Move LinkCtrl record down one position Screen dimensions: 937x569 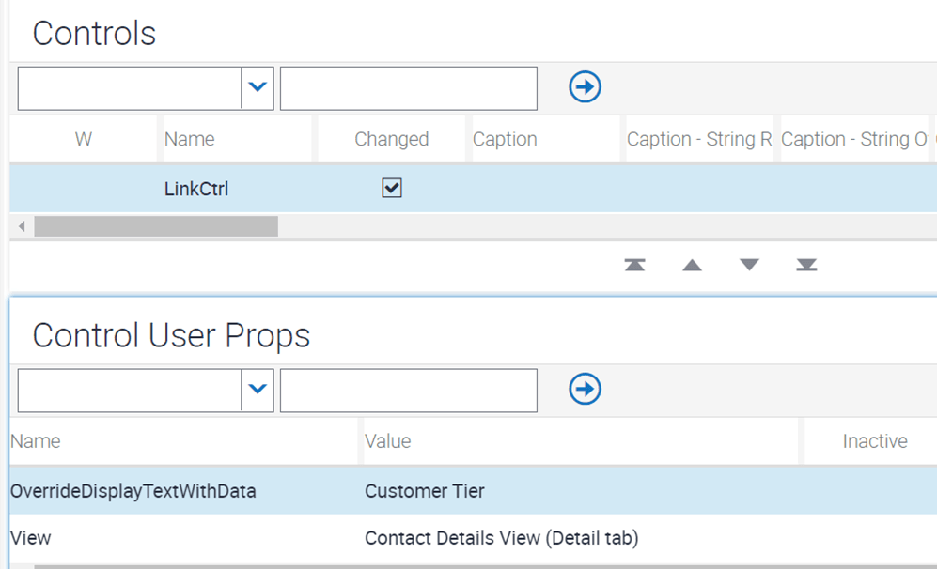[749, 265]
